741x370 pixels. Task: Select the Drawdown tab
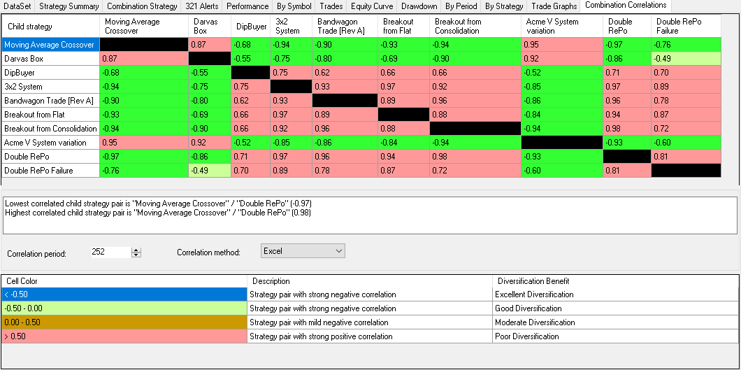pyautogui.click(x=419, y=6)
